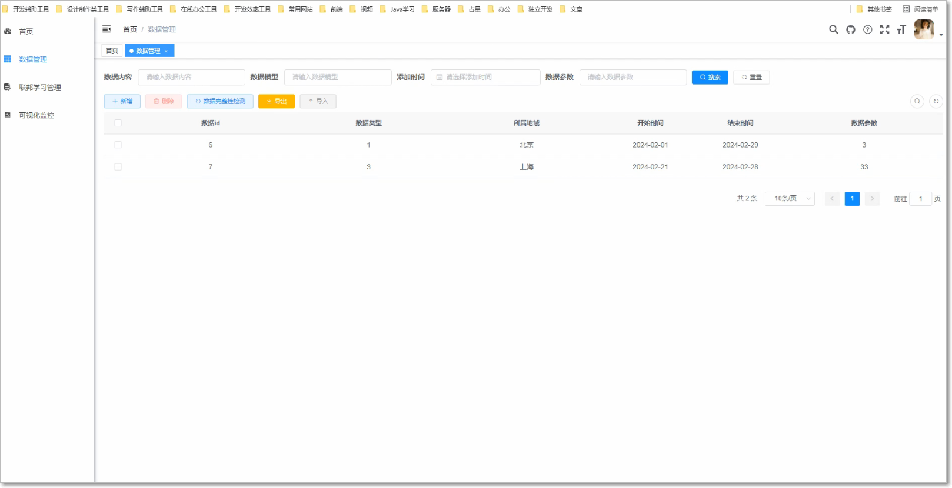This screenshot has width=952, height=488.
Task: Click the 数据管理 sidebar grid icon
Action: coord(8,59)
